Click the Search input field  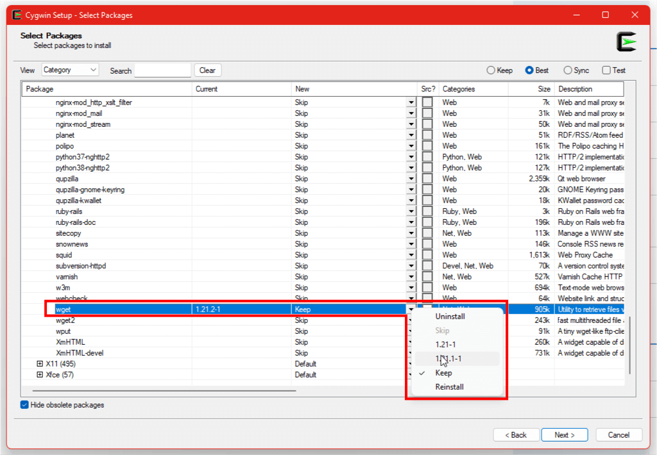click(x=162, y=70)
